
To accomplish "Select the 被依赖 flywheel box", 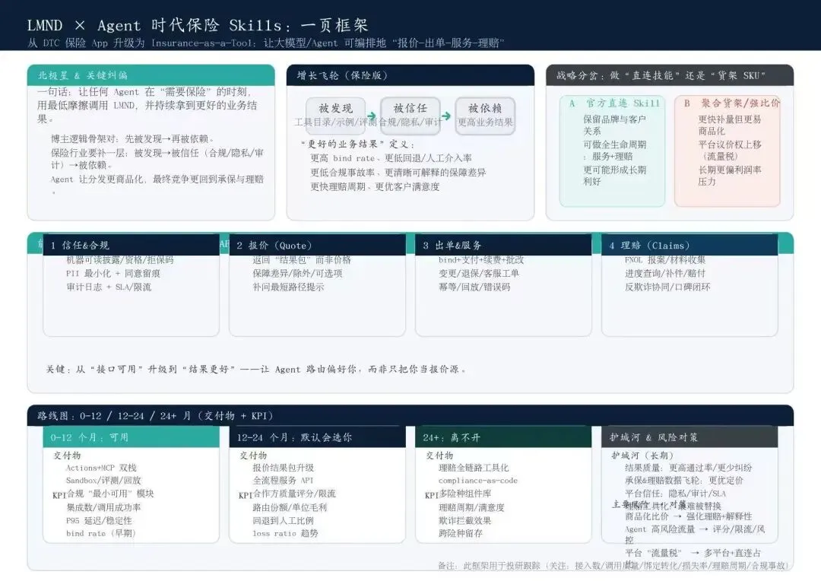I will tap(485, 116).
